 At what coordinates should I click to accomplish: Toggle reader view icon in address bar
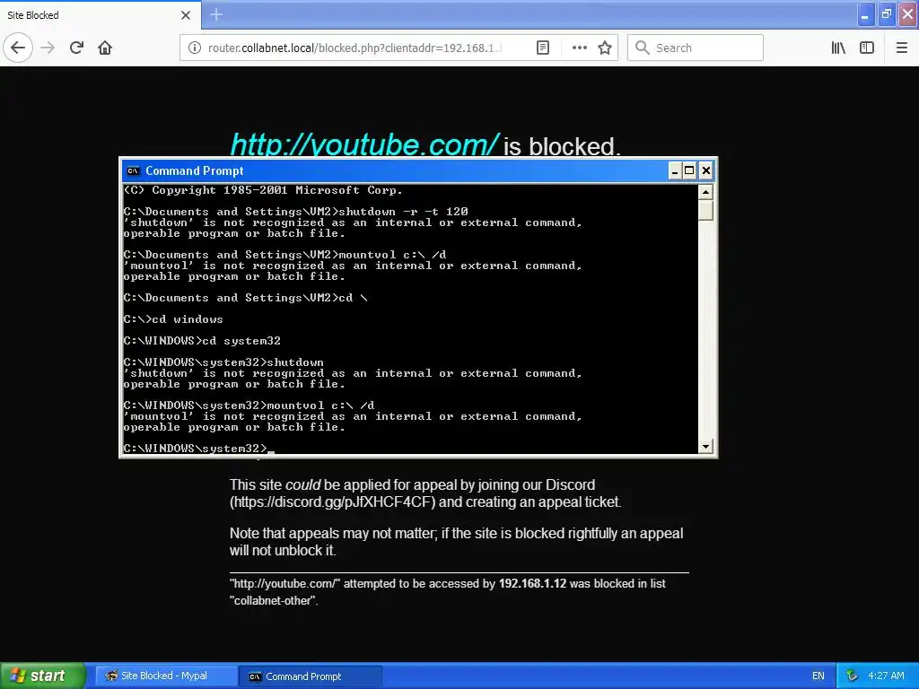(543, 48)
